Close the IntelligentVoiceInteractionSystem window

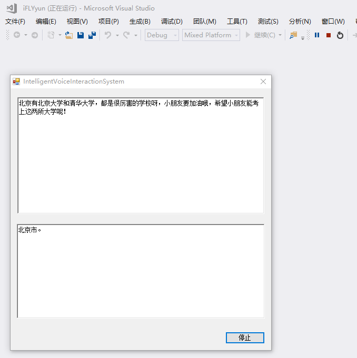click(263, 81)
